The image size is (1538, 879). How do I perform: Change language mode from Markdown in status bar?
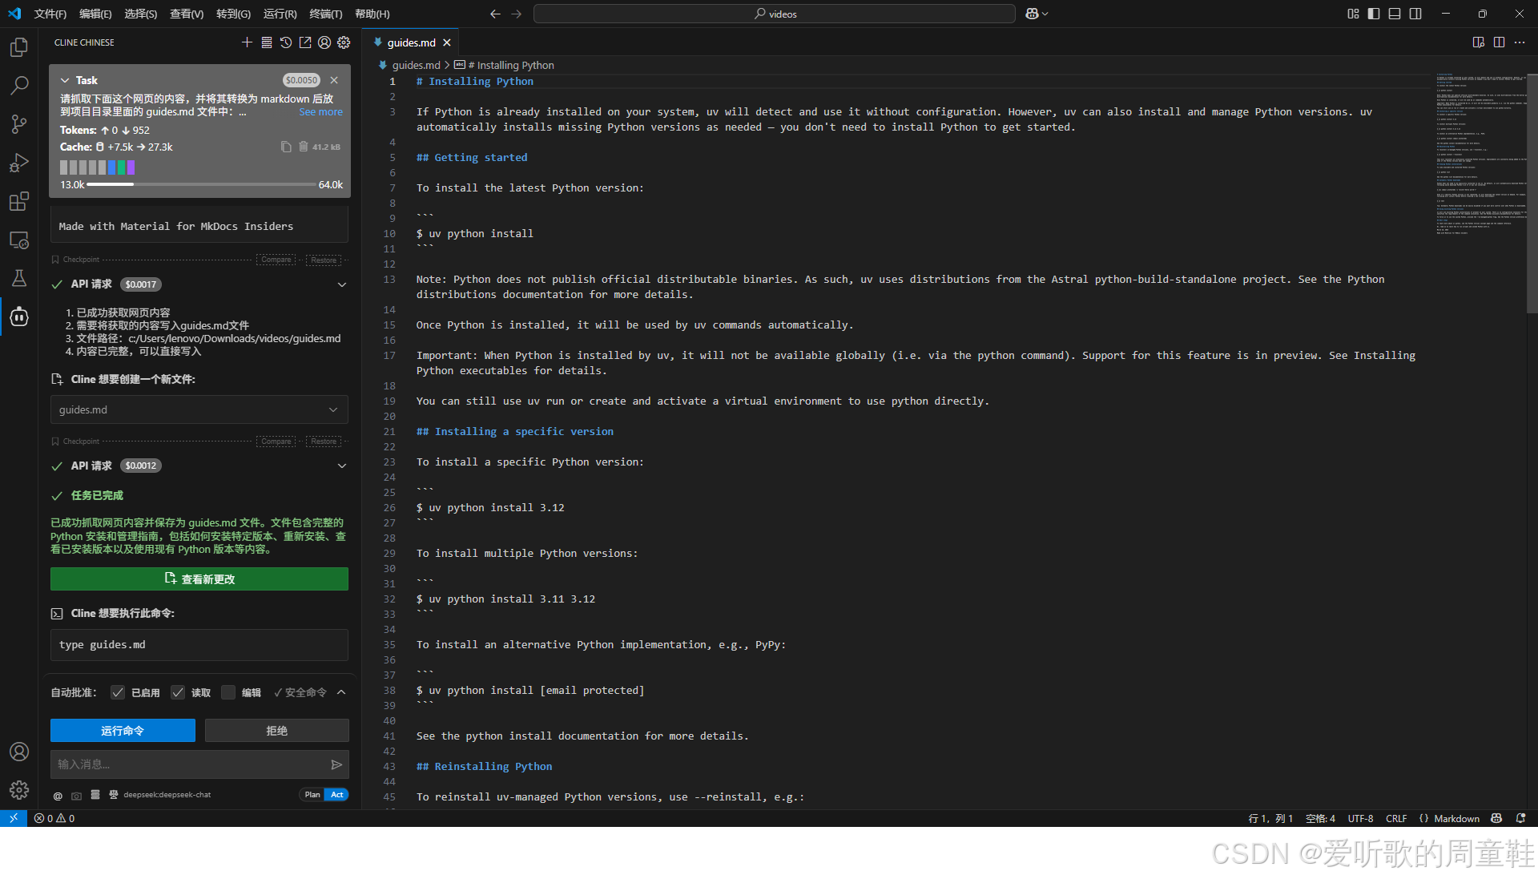tap(1456, 818)
